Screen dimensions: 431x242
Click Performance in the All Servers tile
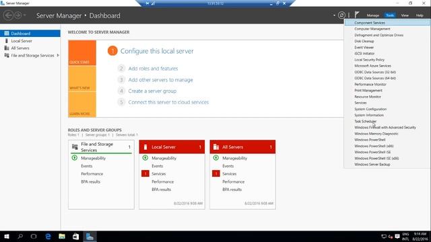click(234, 182)
